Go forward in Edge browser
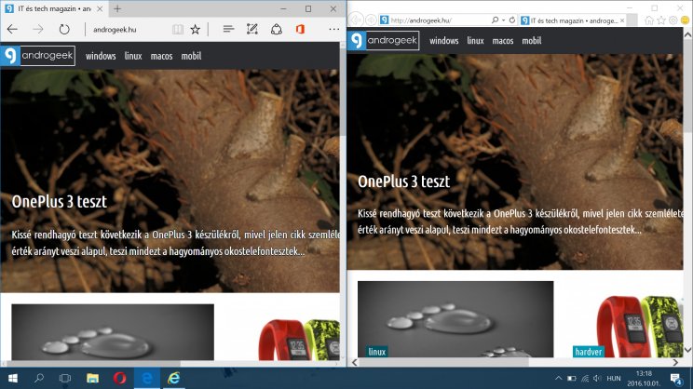Viewport: 693px width, 389px height. point(38,30)
